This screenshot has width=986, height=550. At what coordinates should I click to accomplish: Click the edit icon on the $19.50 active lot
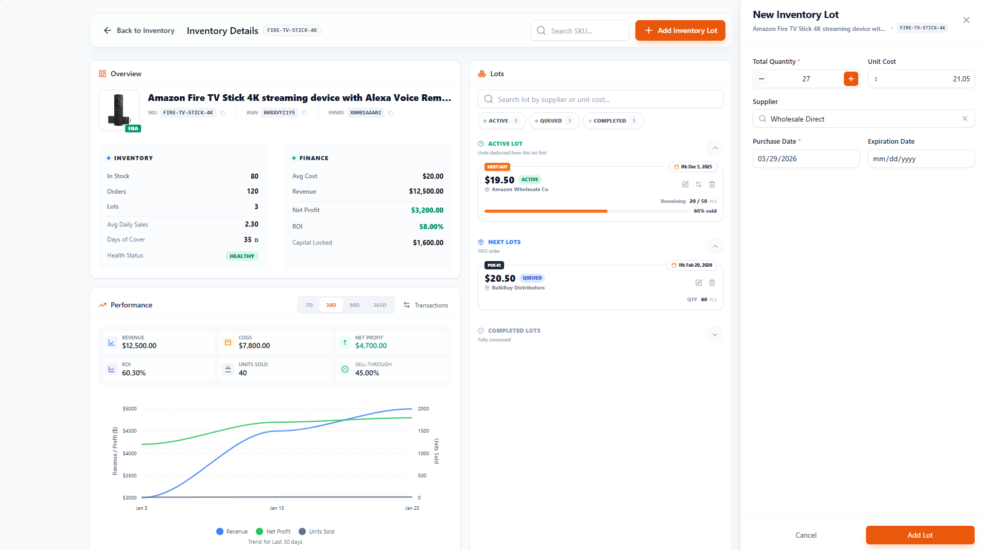[685, 184]
